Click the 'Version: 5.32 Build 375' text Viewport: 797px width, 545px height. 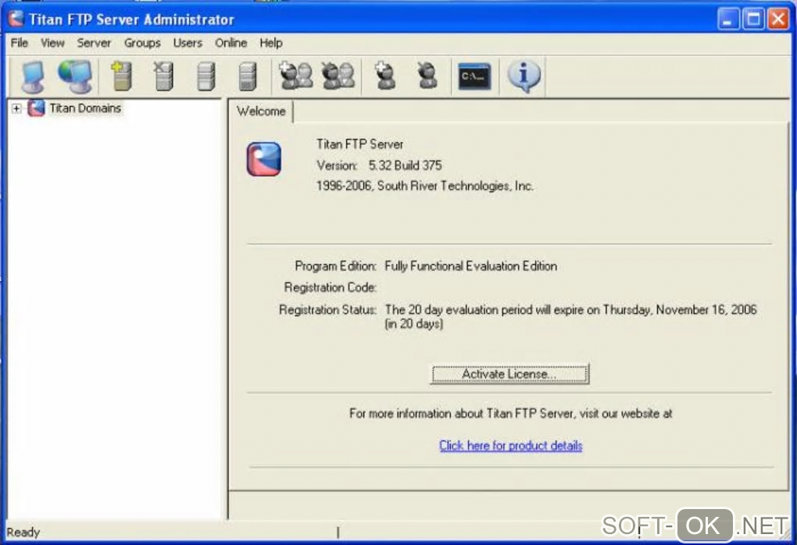click(379, 165)
